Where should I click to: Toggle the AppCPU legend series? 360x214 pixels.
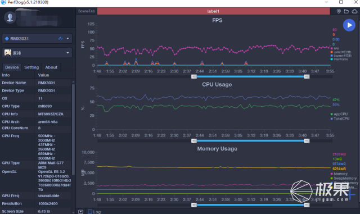click(x=339, y=114)
